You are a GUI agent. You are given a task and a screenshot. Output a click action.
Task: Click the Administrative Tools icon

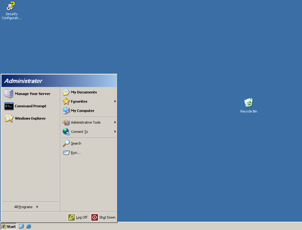click(66, 122)
